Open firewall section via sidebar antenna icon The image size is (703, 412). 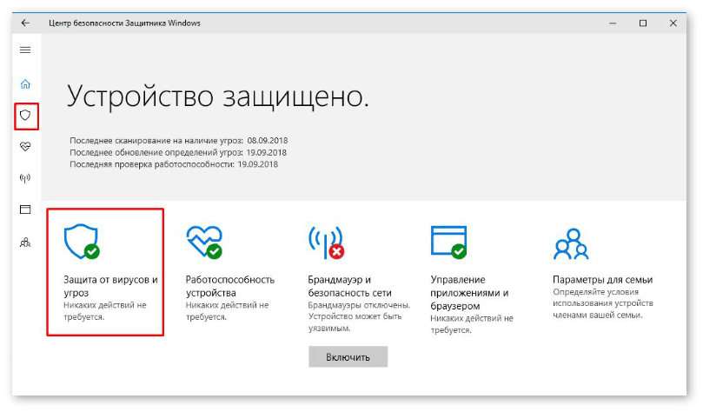[x=25, y=178]
